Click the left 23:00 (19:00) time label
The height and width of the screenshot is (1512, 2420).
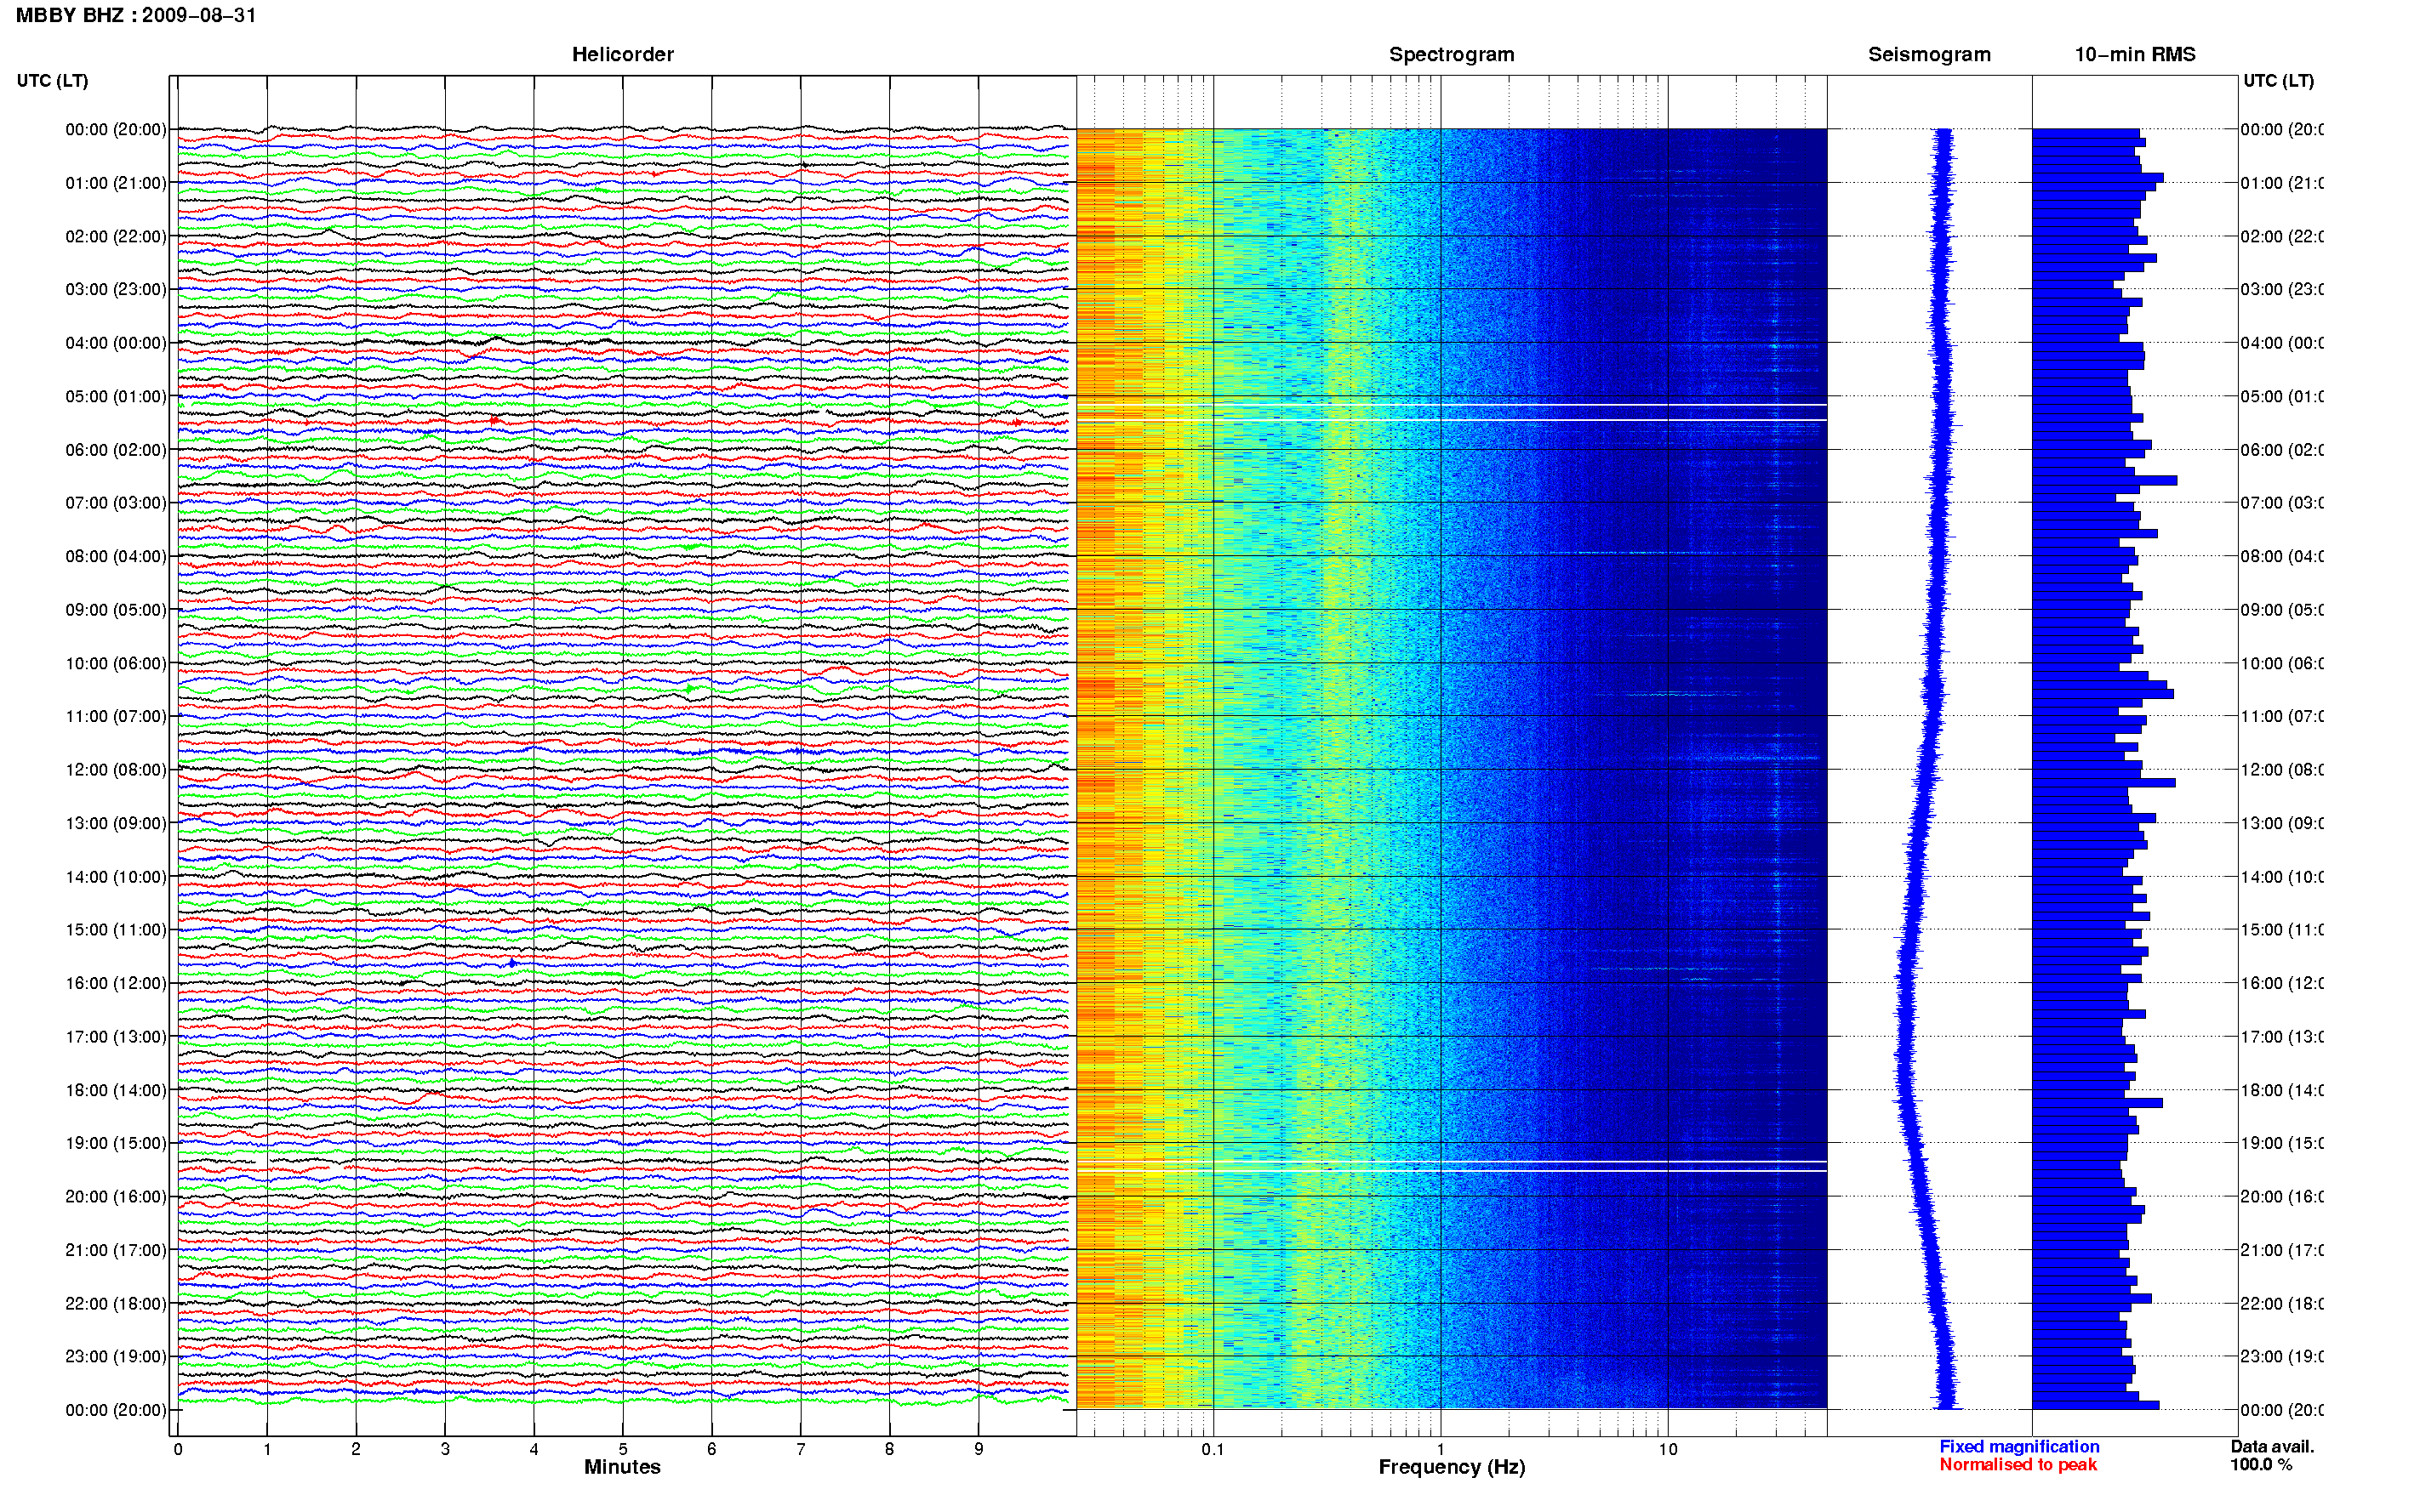click(x=116, y=1357)
